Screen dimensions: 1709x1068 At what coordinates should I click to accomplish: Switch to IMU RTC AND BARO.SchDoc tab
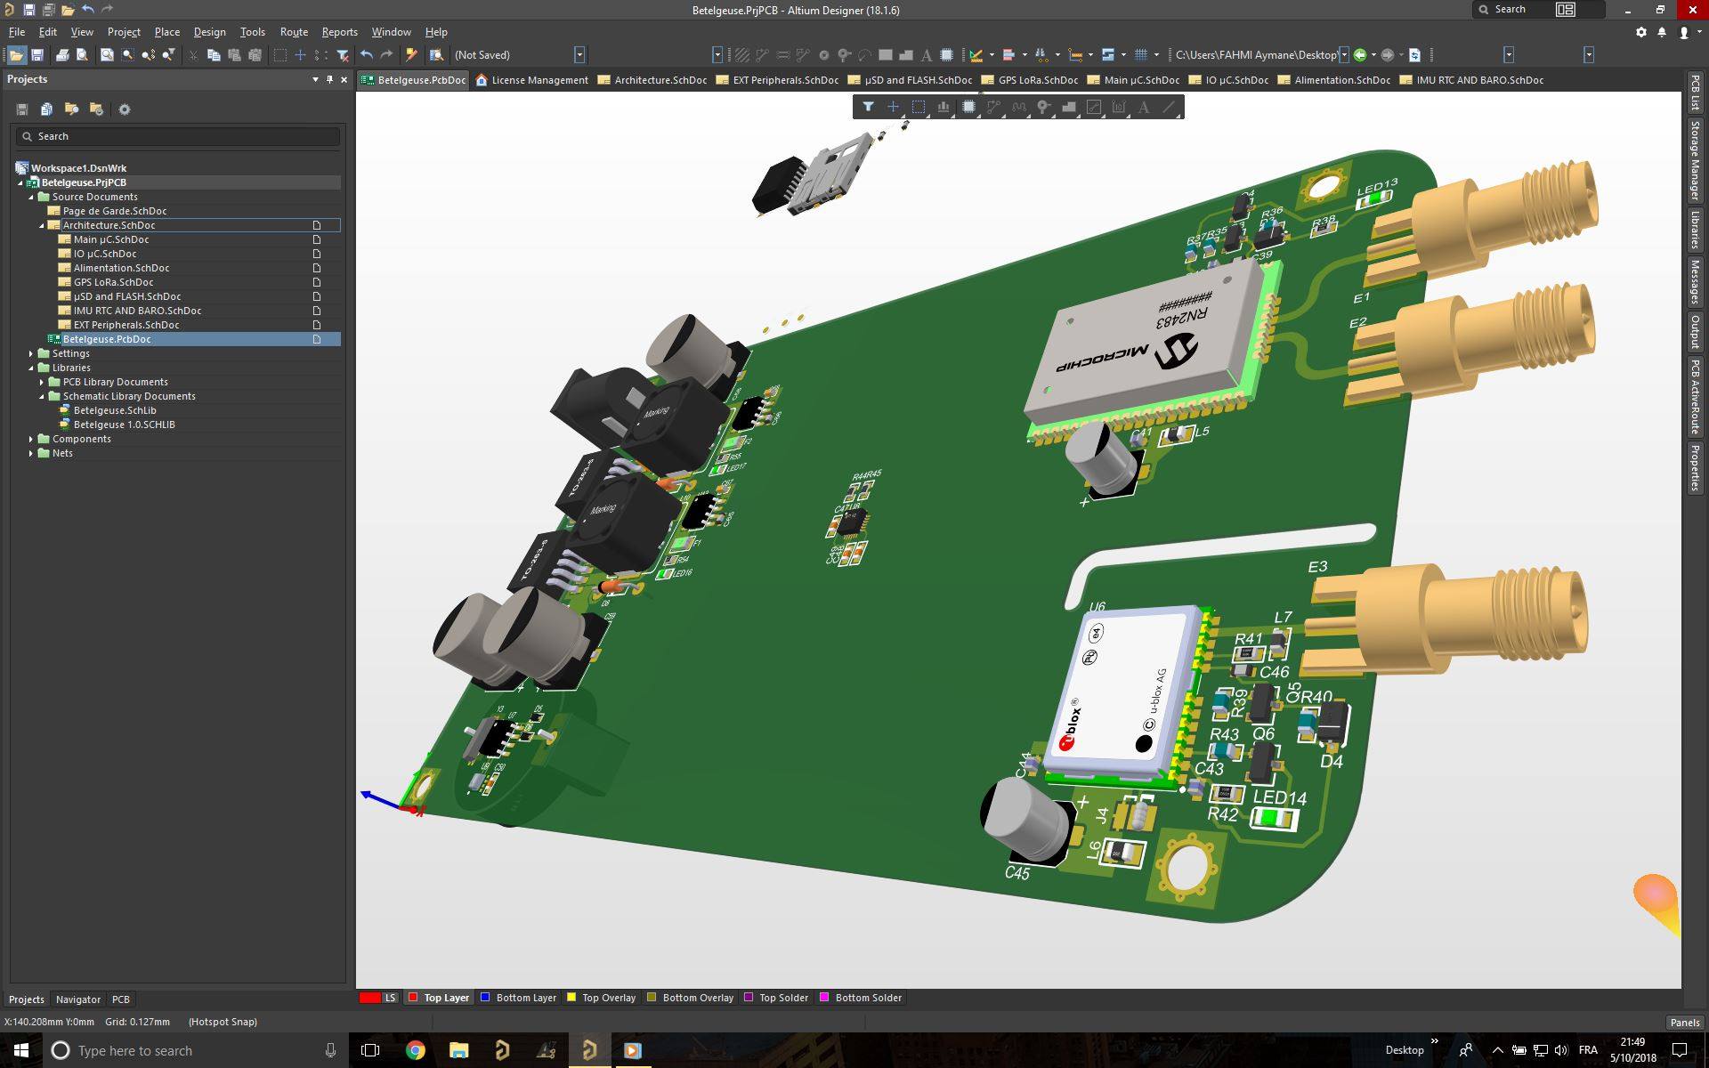(1480, 80)
